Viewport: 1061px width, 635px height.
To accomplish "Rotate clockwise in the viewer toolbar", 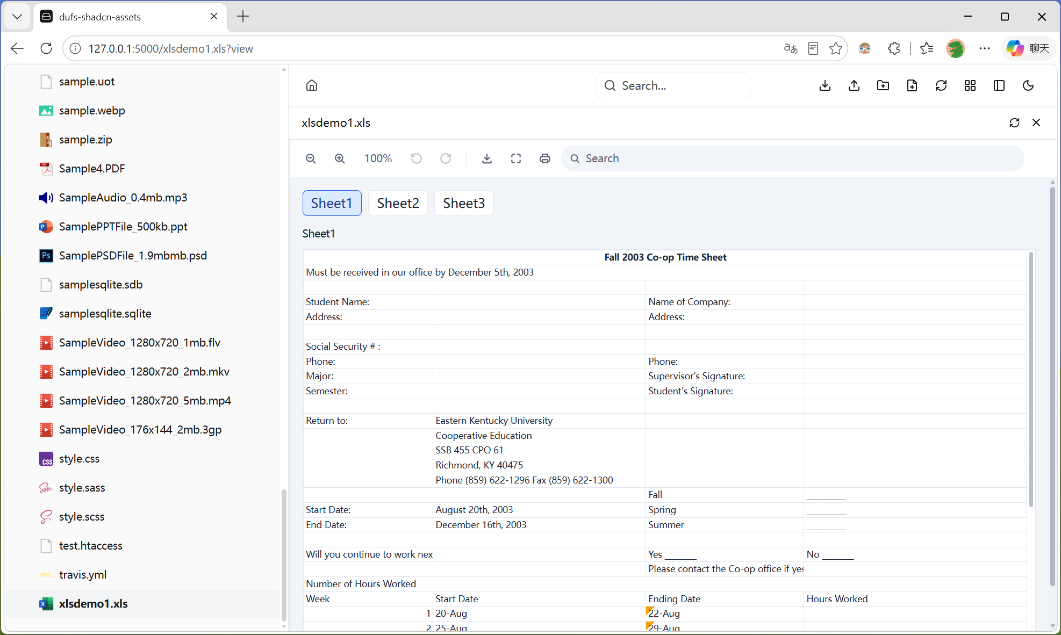I will 446,158.
